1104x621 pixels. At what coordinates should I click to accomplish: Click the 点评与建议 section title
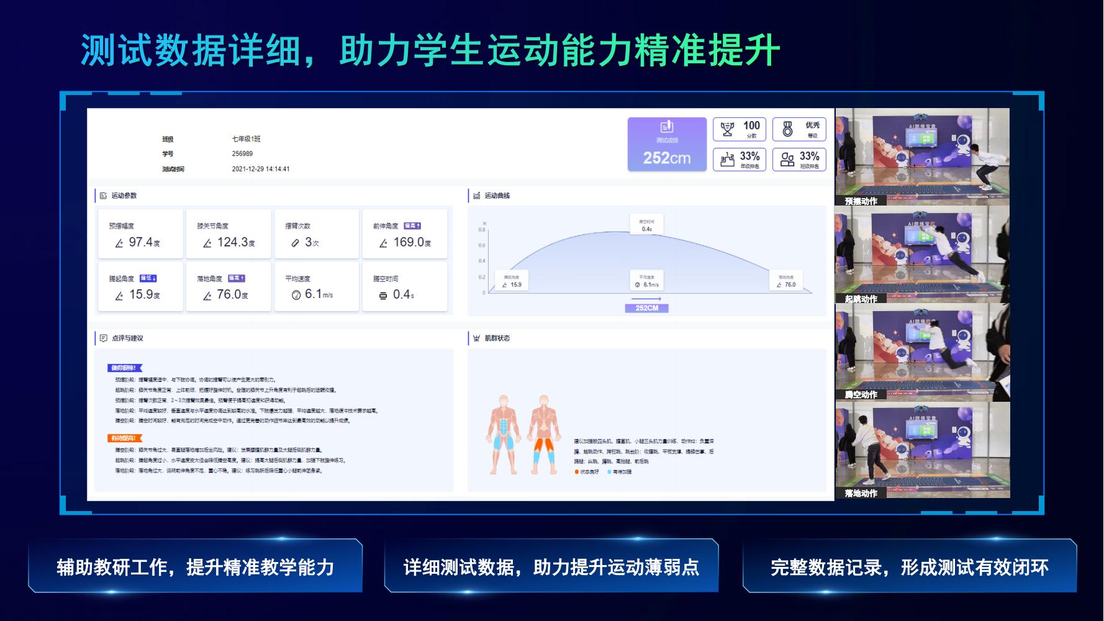(x=127, y=338)
